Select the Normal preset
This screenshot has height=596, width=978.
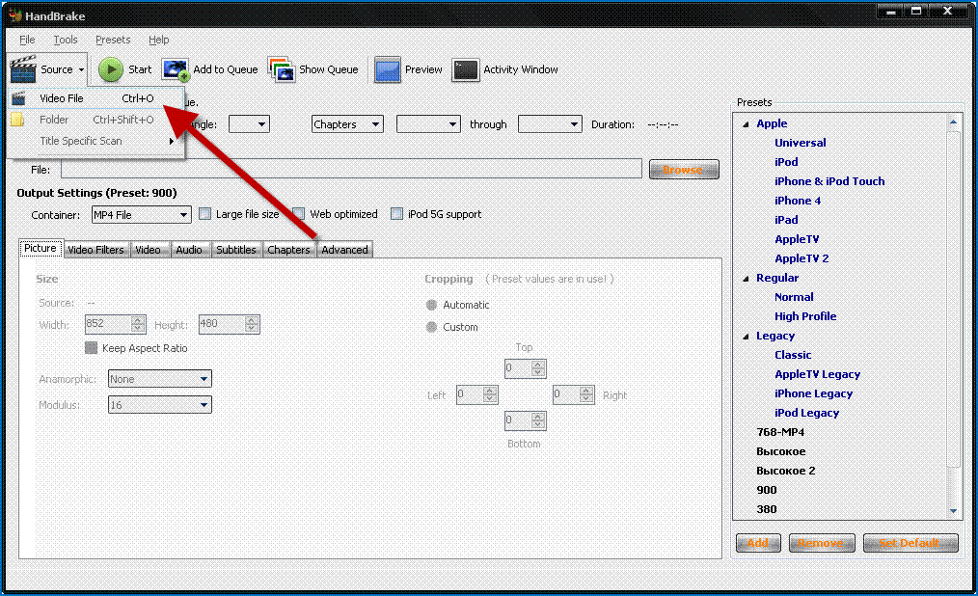coord(794,297)
